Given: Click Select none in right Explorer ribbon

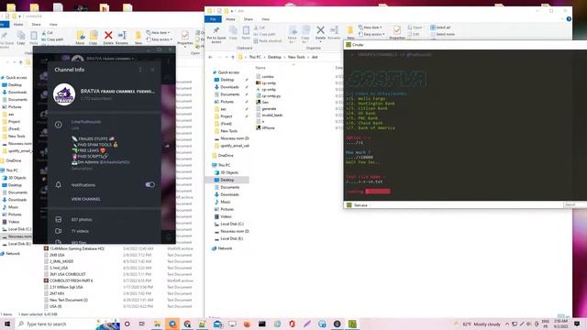Looking at the screenshot, I should click(x=442, y=34).
